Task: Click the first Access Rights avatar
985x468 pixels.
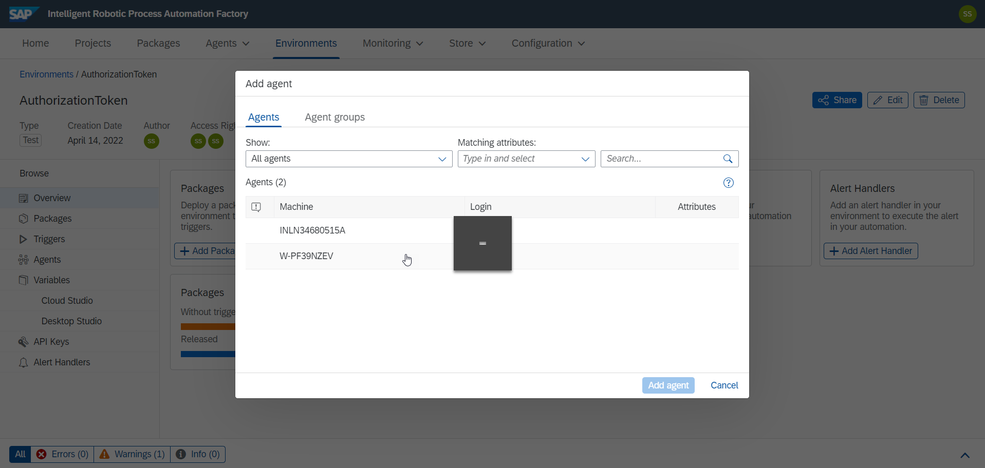Action: 198,141
